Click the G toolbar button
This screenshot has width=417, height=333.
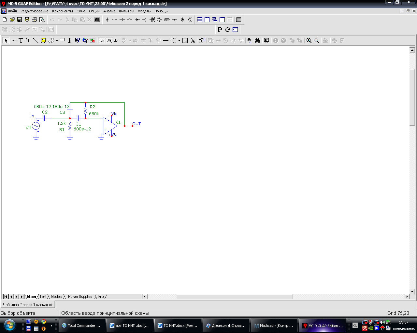pos(227,30)
